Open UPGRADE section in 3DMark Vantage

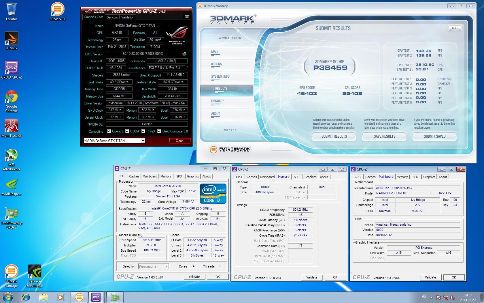218,101
